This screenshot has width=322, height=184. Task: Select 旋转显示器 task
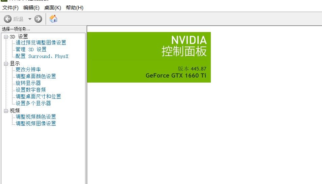(x=28, y=83)
